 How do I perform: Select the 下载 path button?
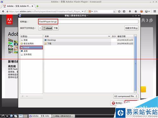56,28
